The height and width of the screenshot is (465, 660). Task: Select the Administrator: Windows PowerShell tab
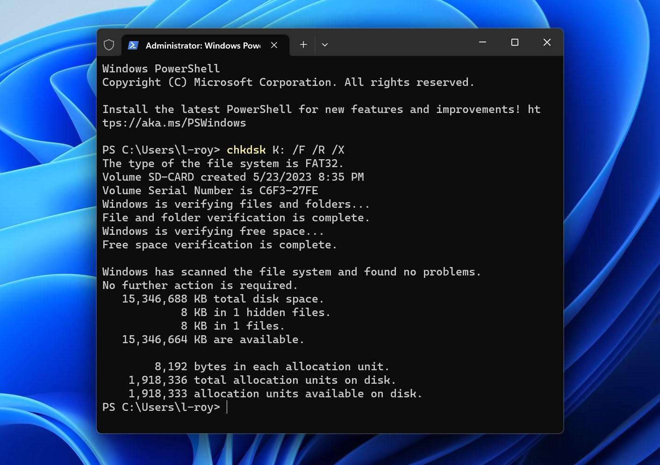point(205,45)
